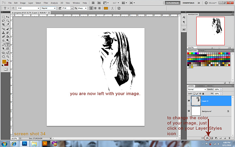Select the History Brush tool
This screenshot has height=147, width=235.
[8, 33]
